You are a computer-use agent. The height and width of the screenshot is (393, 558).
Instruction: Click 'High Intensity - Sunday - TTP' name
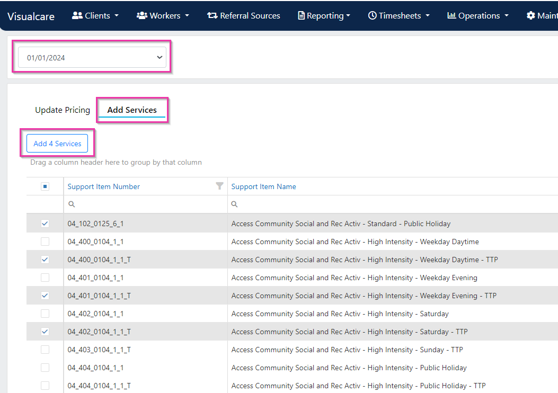pyautogui.click(x=347, y=350)
